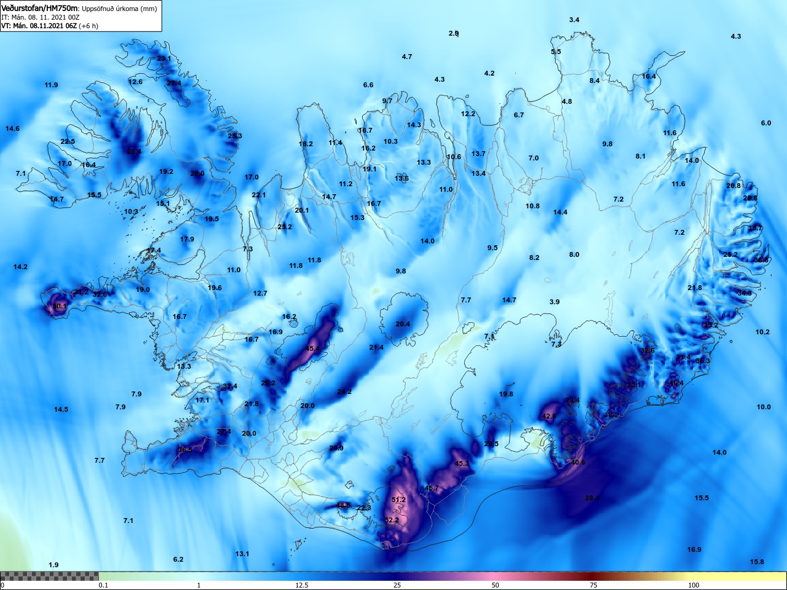The height and width of the screenshot is (590, 787).
Task: Click the checkered zero segment of the color scale
Action: (x=49, y=576)
